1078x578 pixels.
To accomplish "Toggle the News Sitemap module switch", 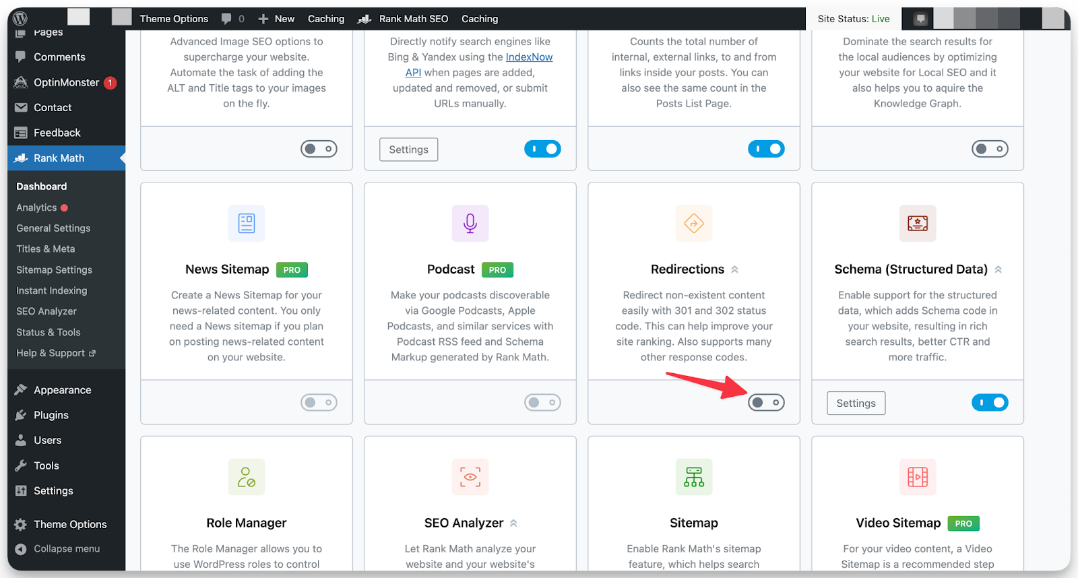I will click(319, 403).
